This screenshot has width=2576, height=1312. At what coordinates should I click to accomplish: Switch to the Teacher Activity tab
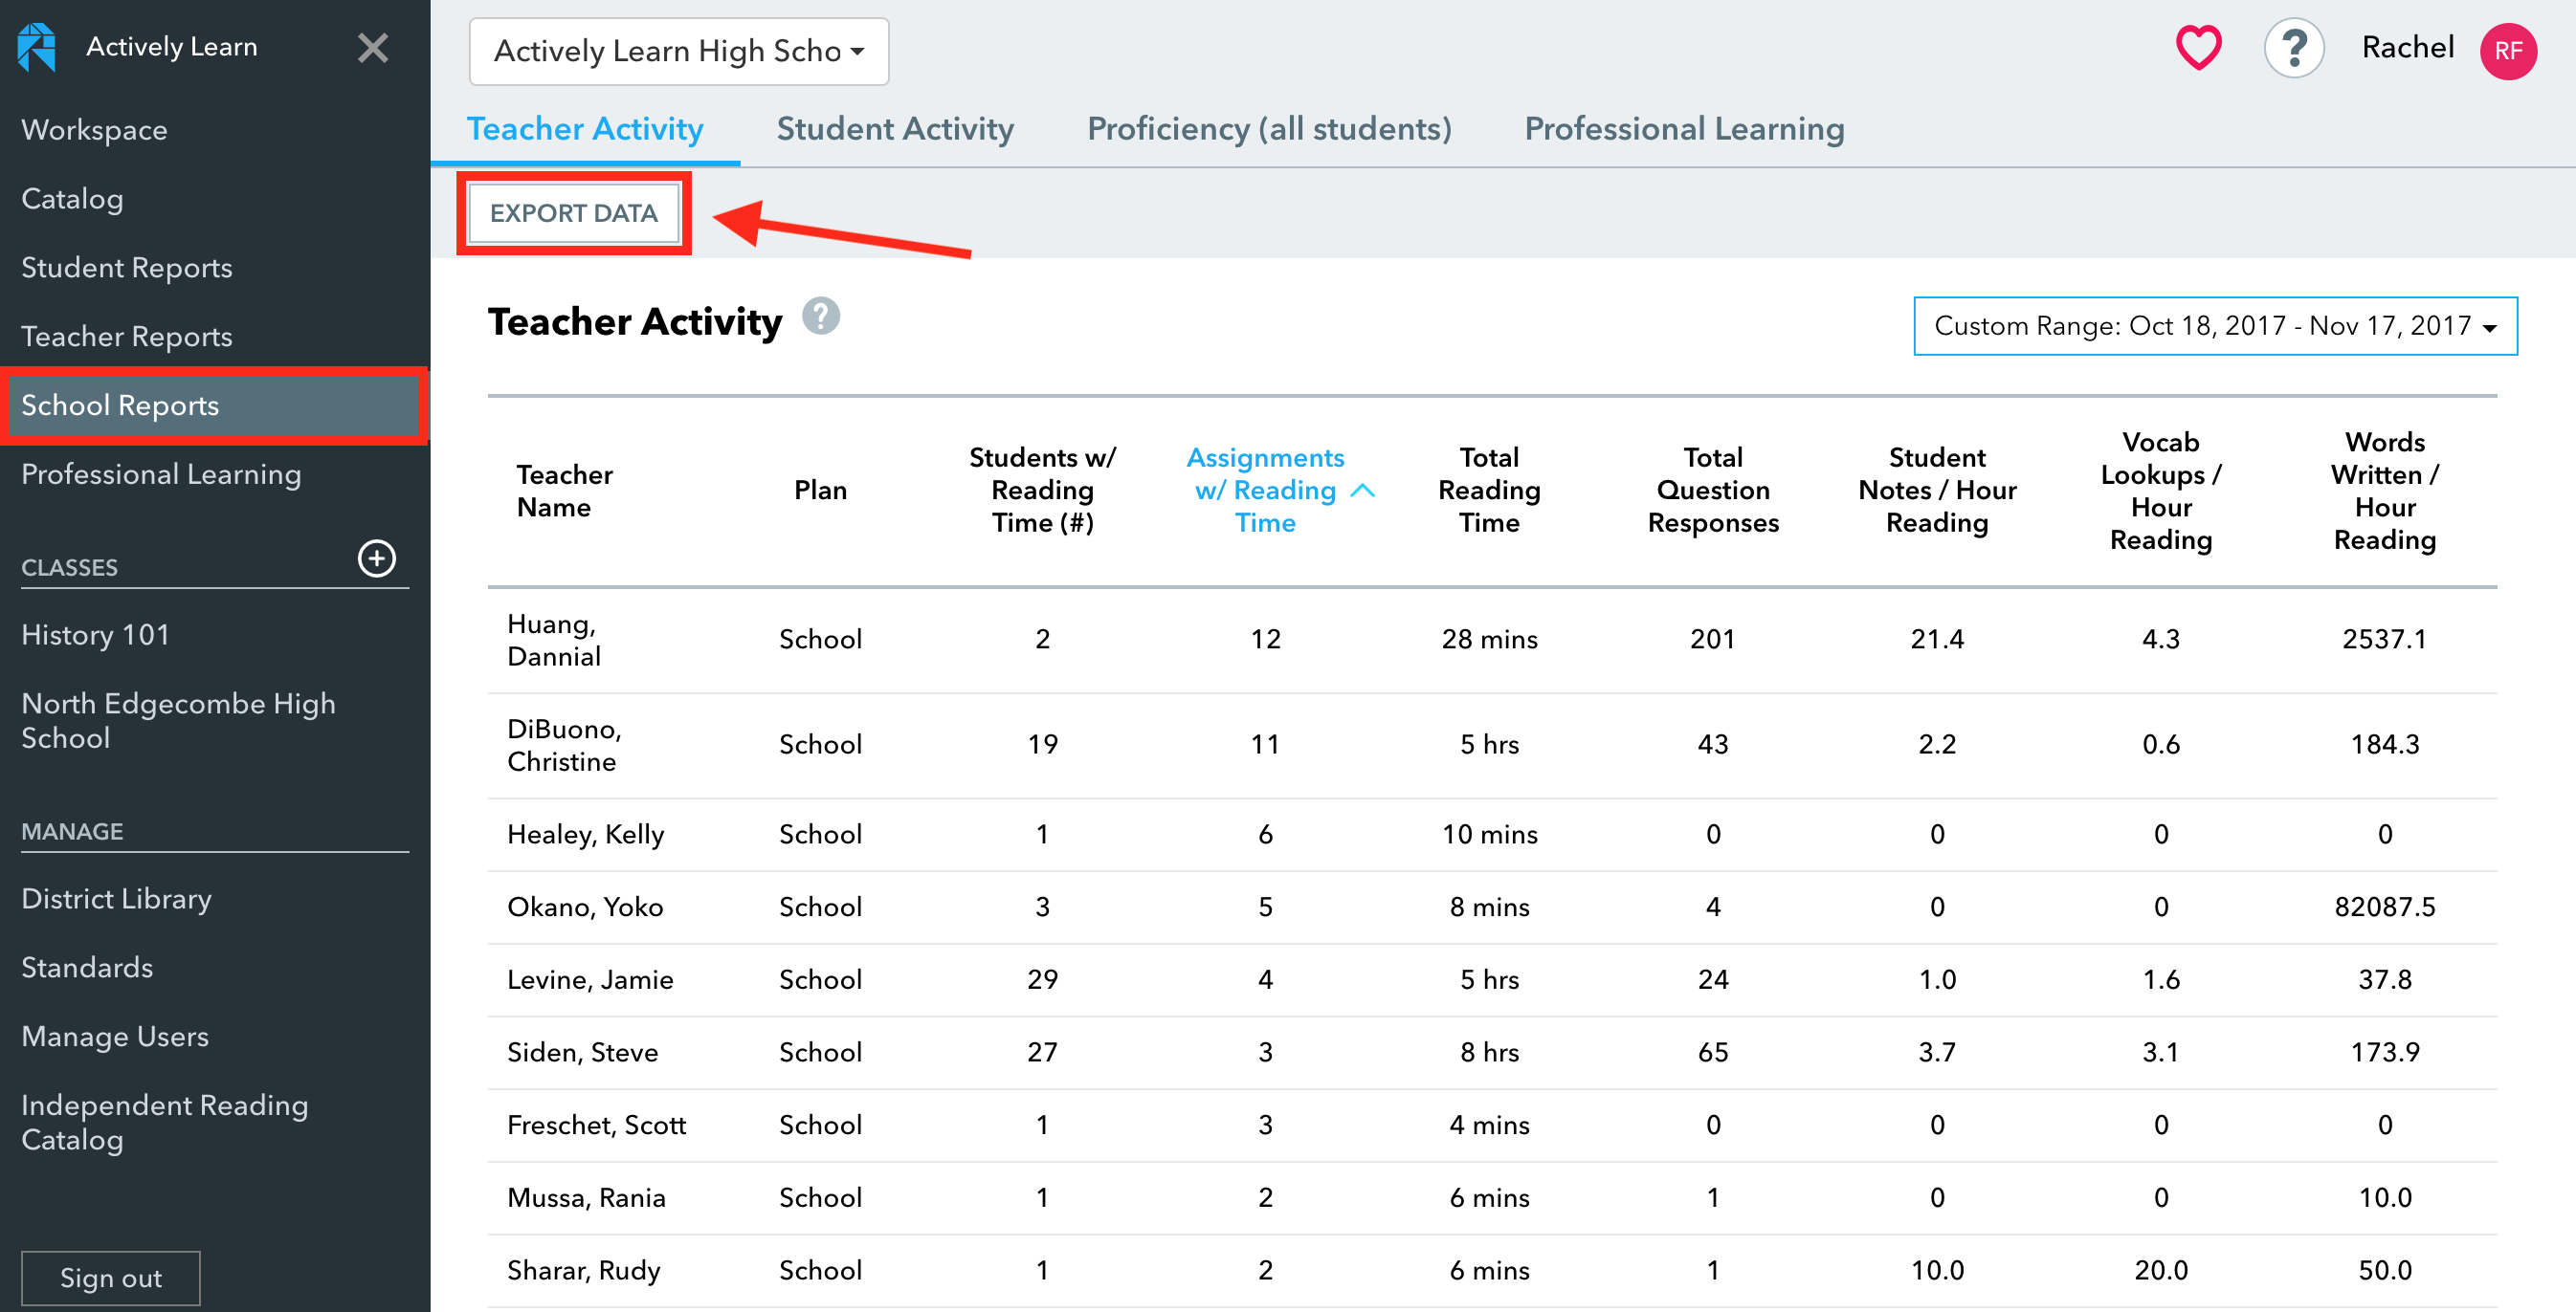(585, 129)
